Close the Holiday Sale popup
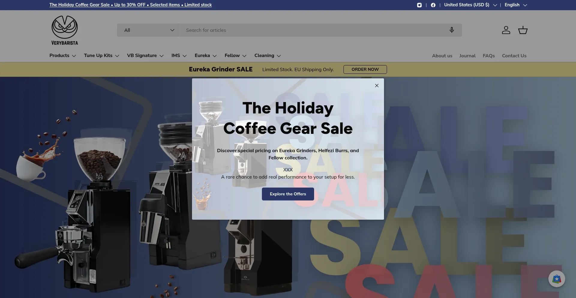 click(x=377, y=86)
